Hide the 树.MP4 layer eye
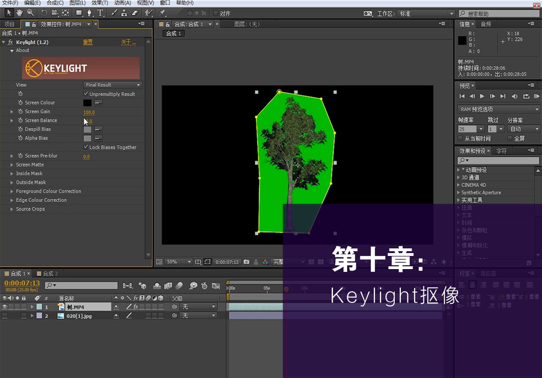Image resolution: width=542 pixels, height=378 pixels. tap(5, 307)
